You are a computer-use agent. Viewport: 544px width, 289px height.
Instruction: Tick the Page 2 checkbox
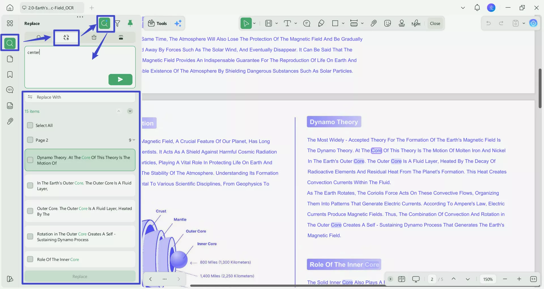point(30,140)
